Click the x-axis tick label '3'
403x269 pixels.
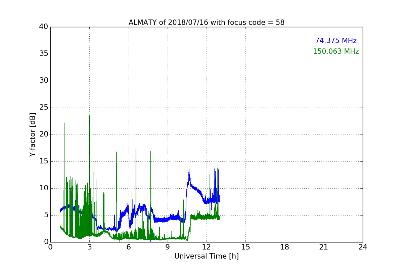click(89, 247)
